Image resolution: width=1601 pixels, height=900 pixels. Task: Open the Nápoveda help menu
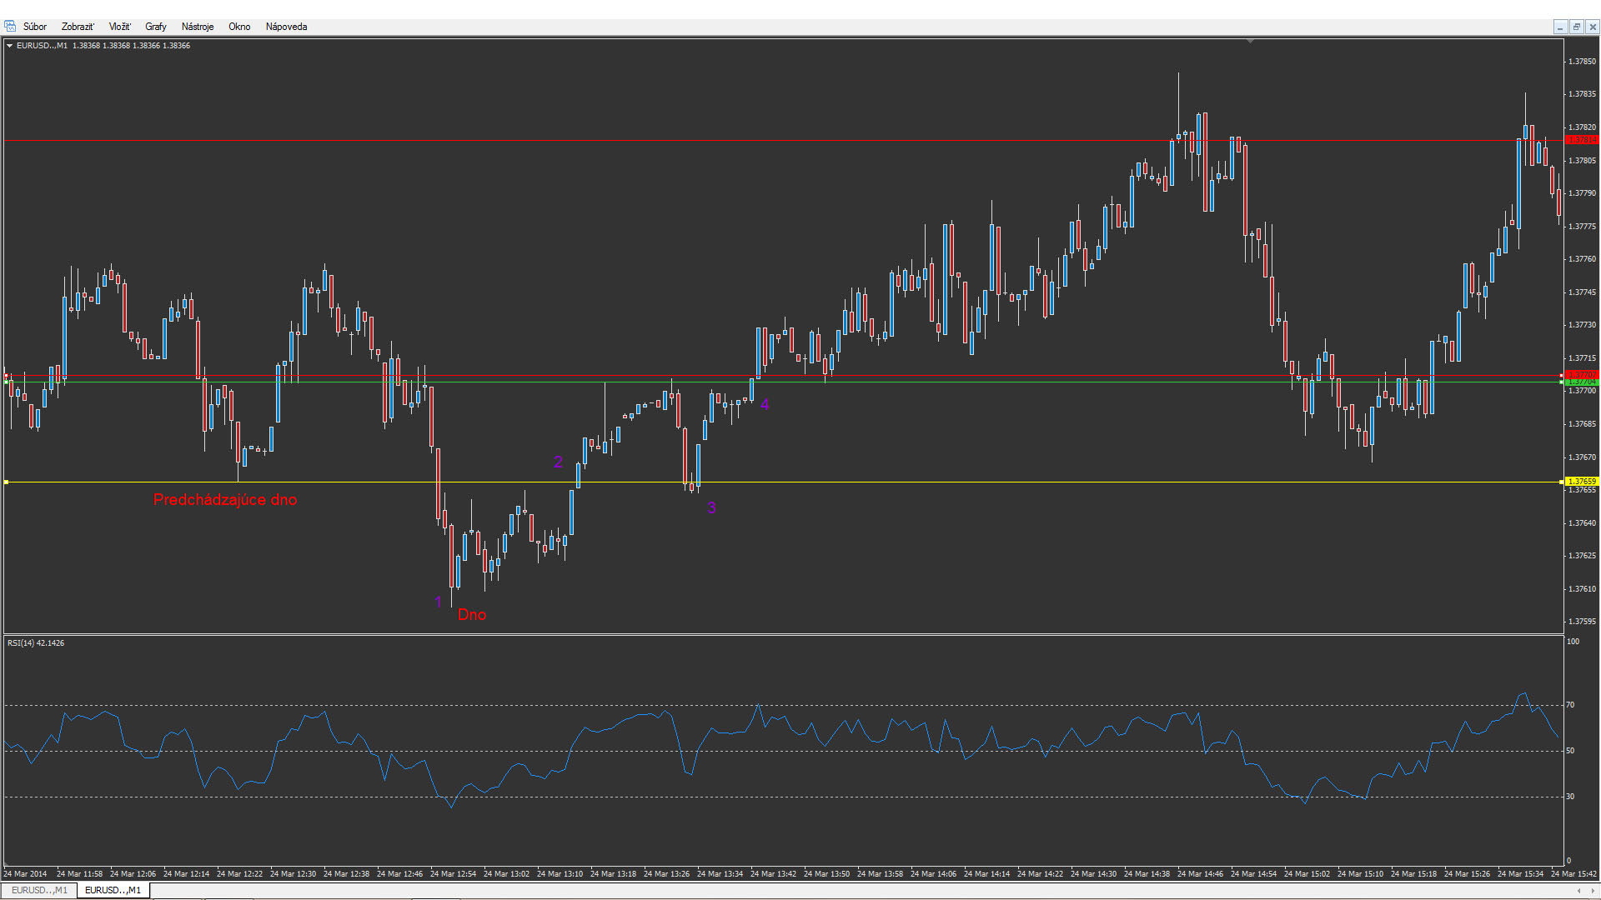click(x=286, y=27)
